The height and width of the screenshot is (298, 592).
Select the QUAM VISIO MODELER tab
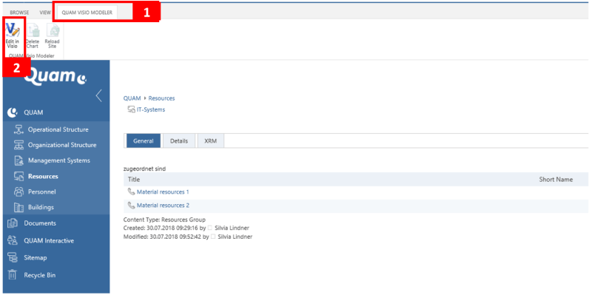click(x=87, y=13)
